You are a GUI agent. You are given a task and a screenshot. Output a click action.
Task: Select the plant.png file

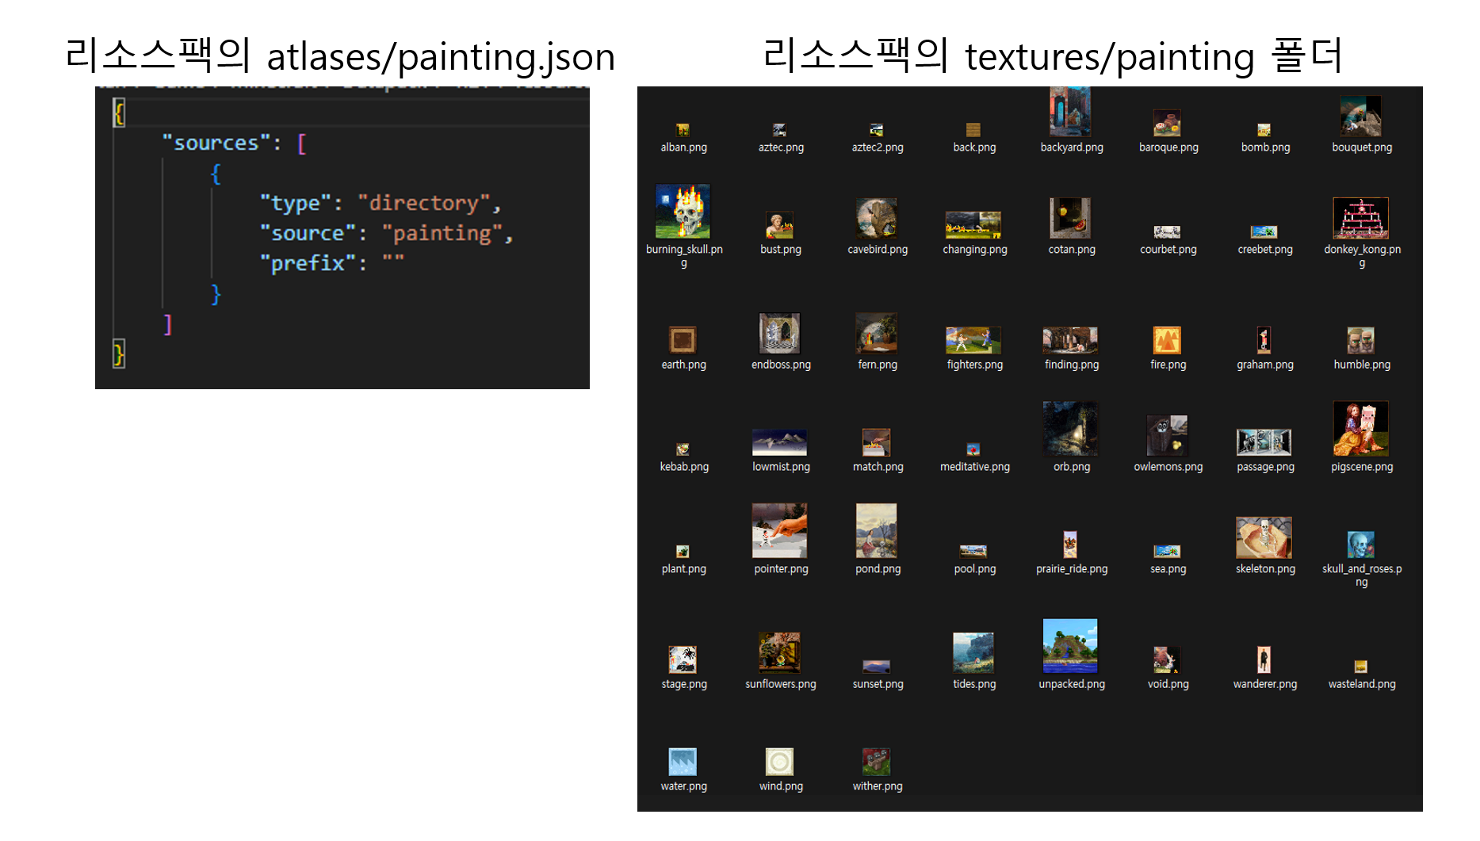point(683,552)
